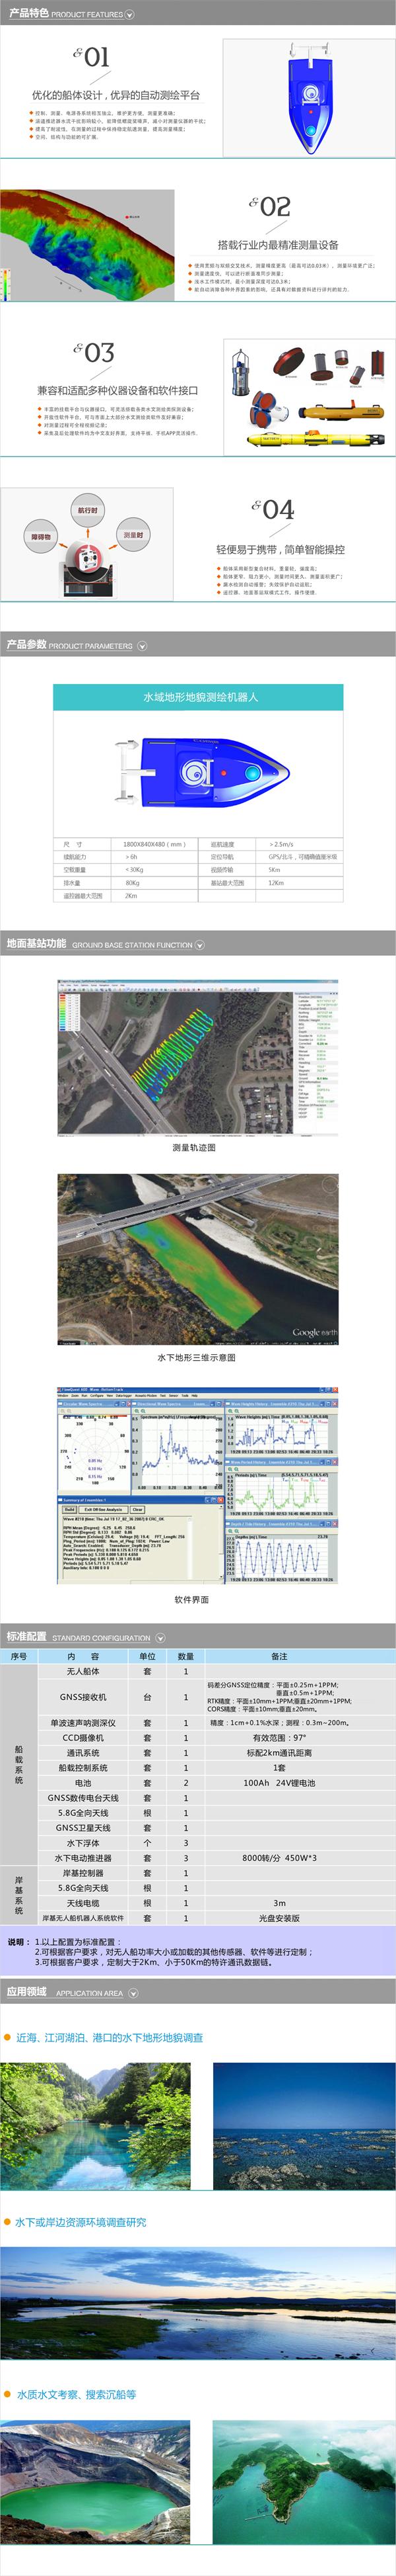Select the 航行时 circular icon

(x=88, y=510)
